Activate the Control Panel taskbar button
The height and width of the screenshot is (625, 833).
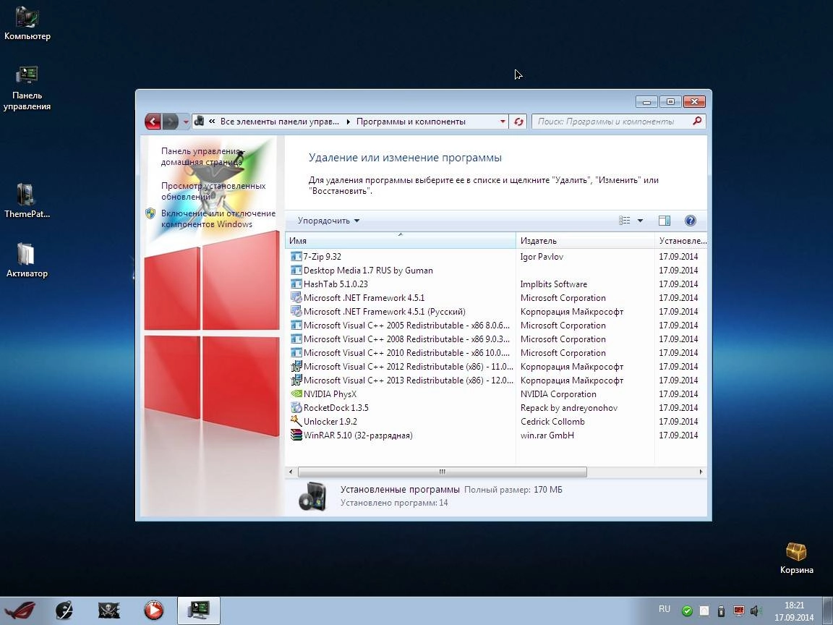coord(199,610)
